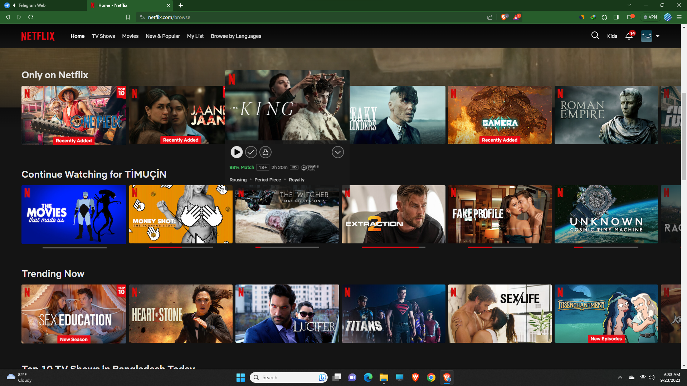
Task: Toggle the VPN extension icon in toolbar
Action: (651, 17)
